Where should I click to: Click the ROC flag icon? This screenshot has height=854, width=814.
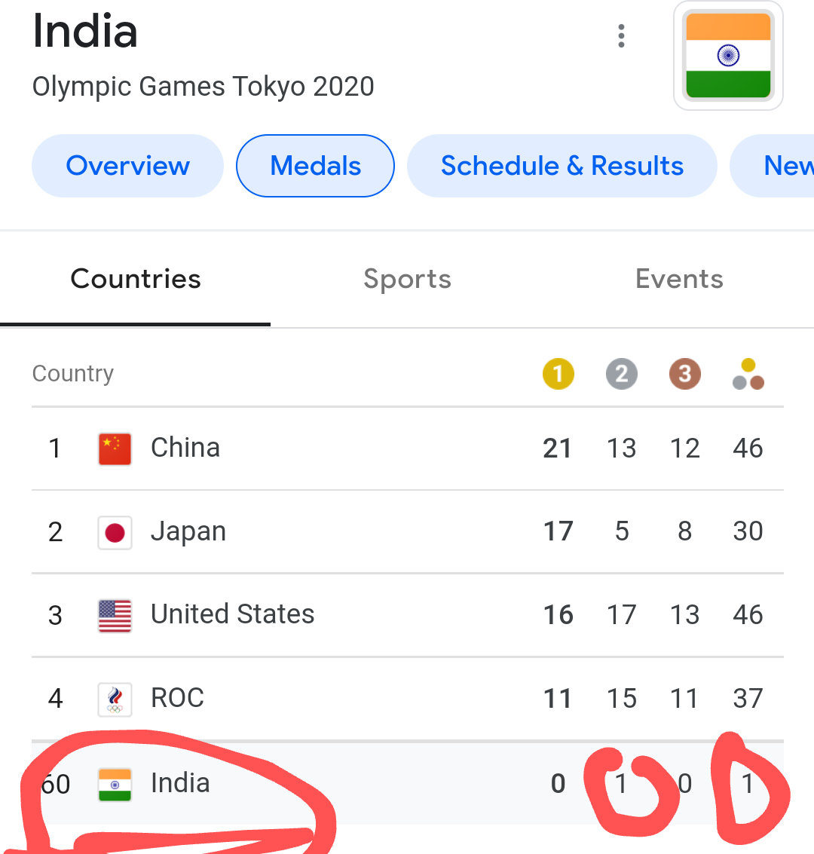point(115,699)
